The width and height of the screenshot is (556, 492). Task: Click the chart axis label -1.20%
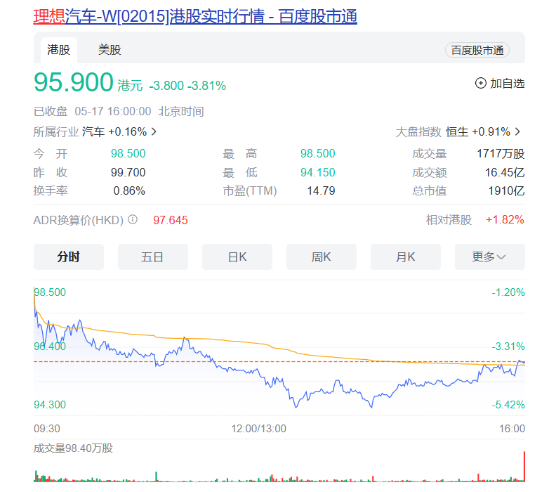tap(508, 292)
